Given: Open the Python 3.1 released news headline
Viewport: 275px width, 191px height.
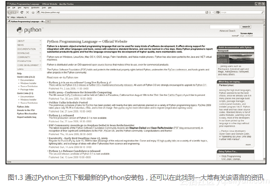Looking at the screenshot, I should (61, 116).
